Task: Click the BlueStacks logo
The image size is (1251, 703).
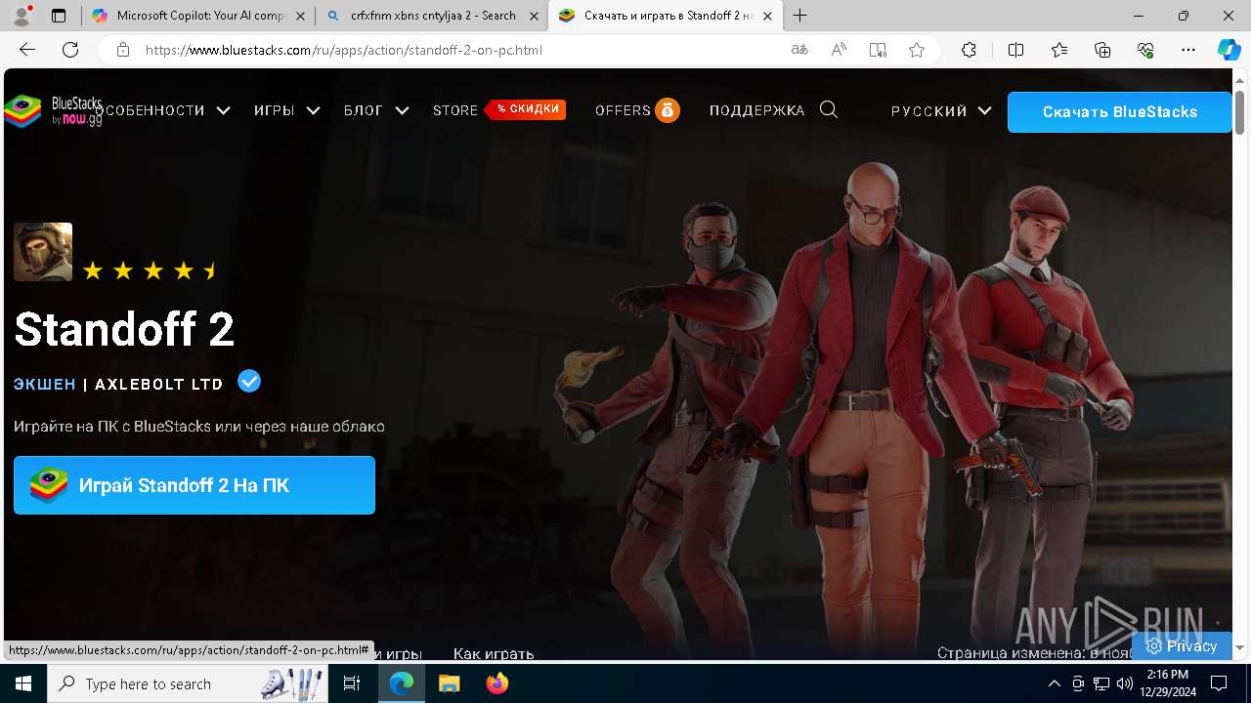Action: click(53, 111)
